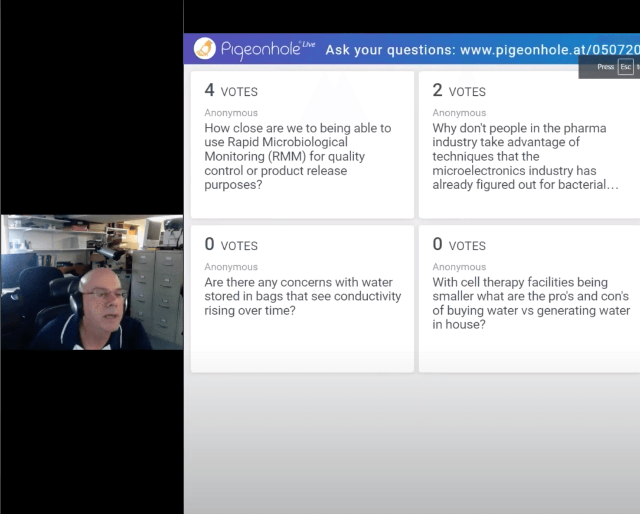
Task: Click the vote count on the cell therapy question
Action: (459, 245)
